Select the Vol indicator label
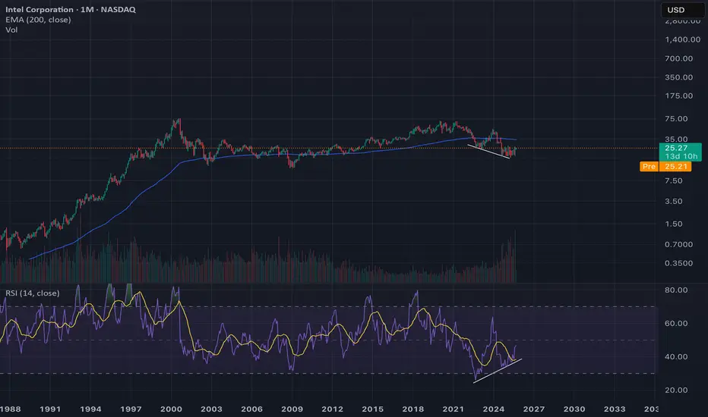Image resolution: width=708 pixels, height=417 pixels. [11, 30]
